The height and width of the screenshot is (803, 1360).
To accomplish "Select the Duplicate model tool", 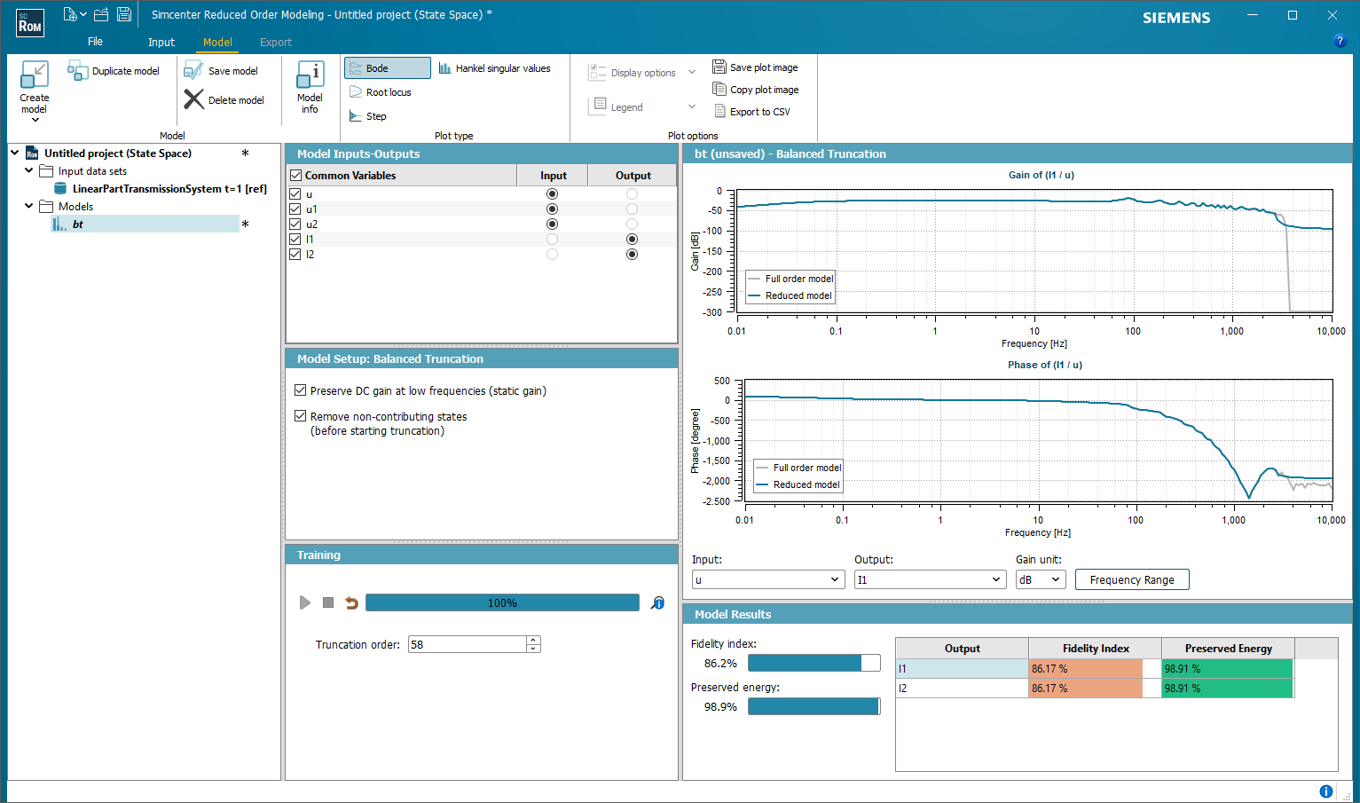I will 114,69.
